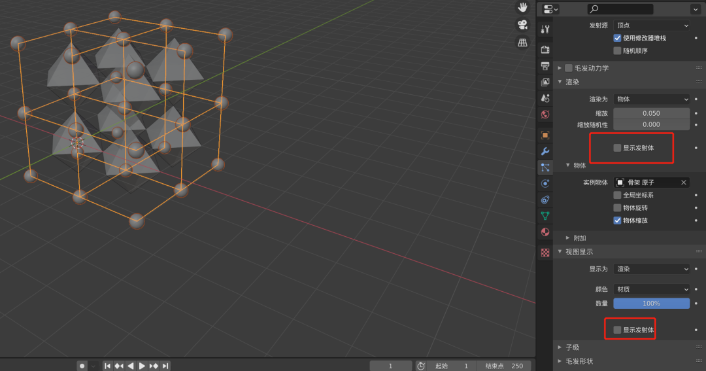Click the 实例物体 骨架 原子 field
The image size is (706, 371).
[647, 183]
